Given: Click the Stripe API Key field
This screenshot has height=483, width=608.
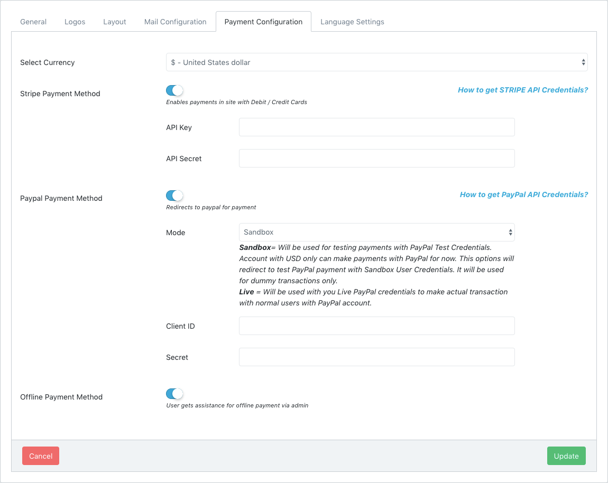Looking at the screenshot, I should click(x=376, y=127).
